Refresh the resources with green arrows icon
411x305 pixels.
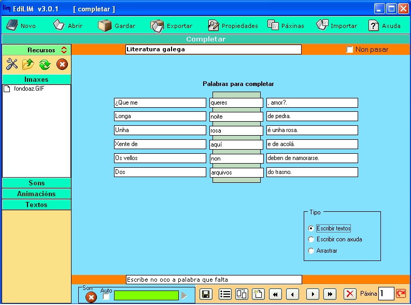(x=45, y=64)
